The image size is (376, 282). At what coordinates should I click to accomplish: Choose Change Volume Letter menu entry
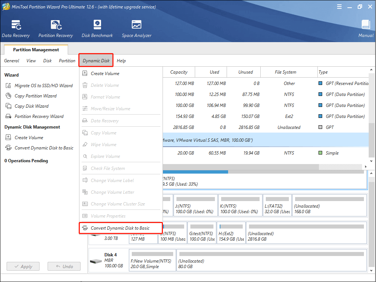120,192
